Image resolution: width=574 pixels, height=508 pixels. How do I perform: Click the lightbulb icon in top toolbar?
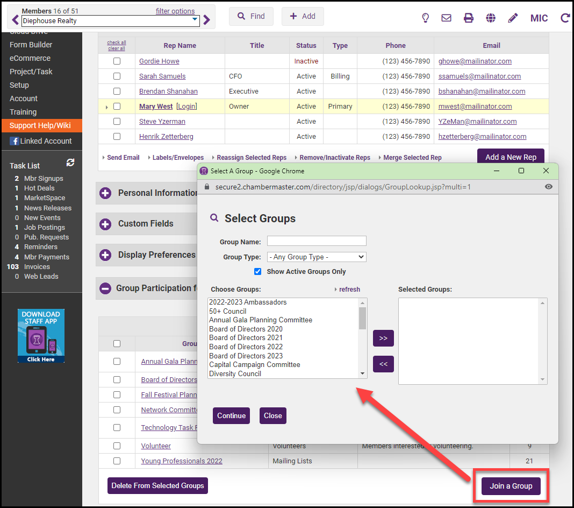click(425, 18)
